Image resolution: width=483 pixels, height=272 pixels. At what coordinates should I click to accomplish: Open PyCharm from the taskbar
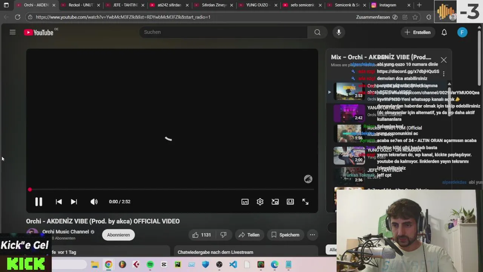178,264
